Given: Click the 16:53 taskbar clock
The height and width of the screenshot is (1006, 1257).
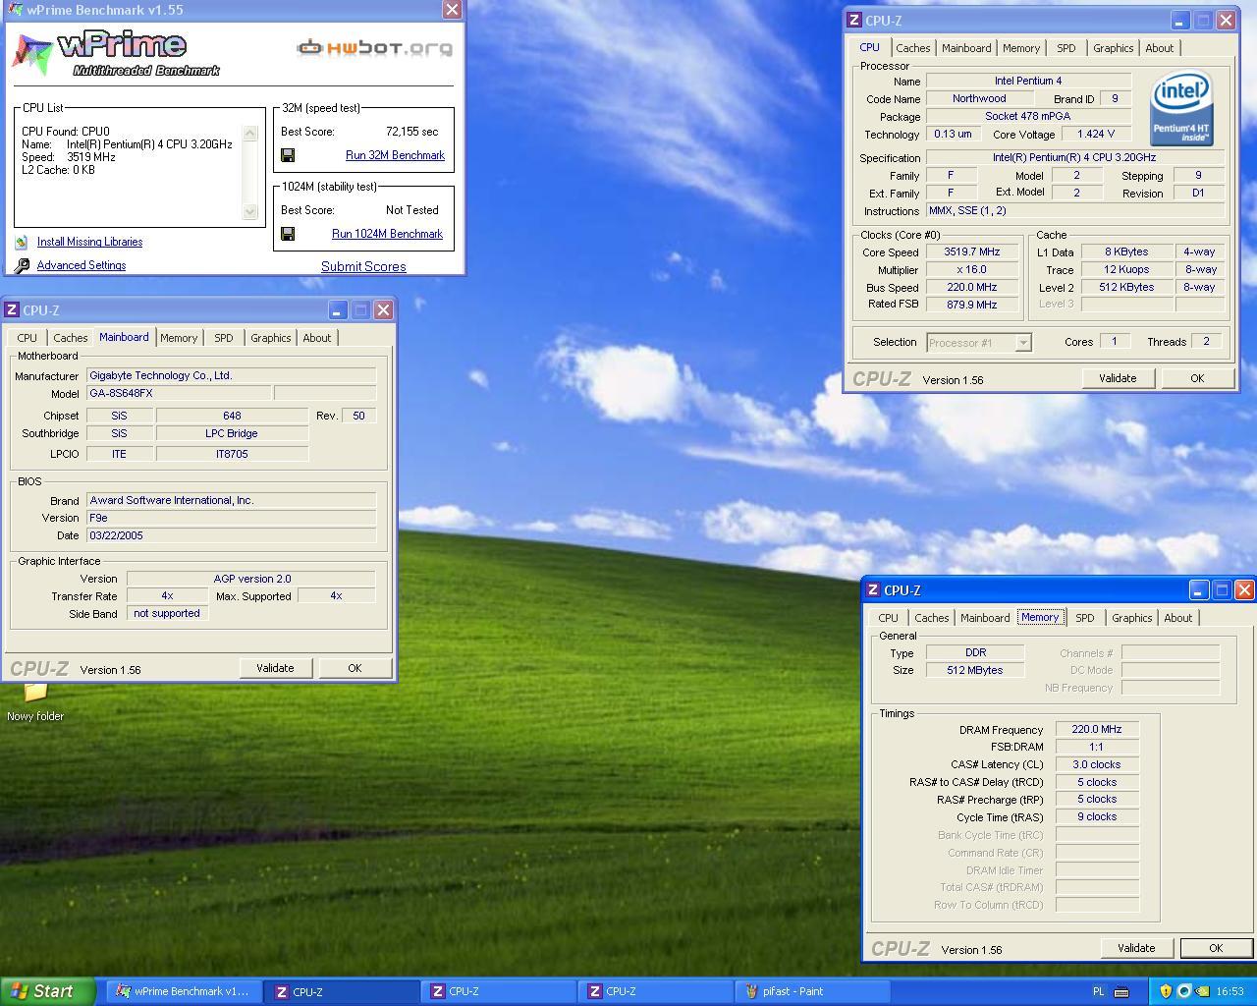Looking at the screenshot, I should (1230, 991).
